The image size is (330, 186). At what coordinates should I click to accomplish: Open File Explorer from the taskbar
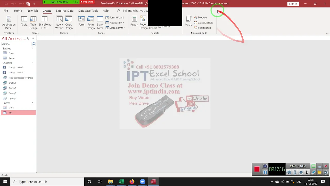(x=111, y=182)
